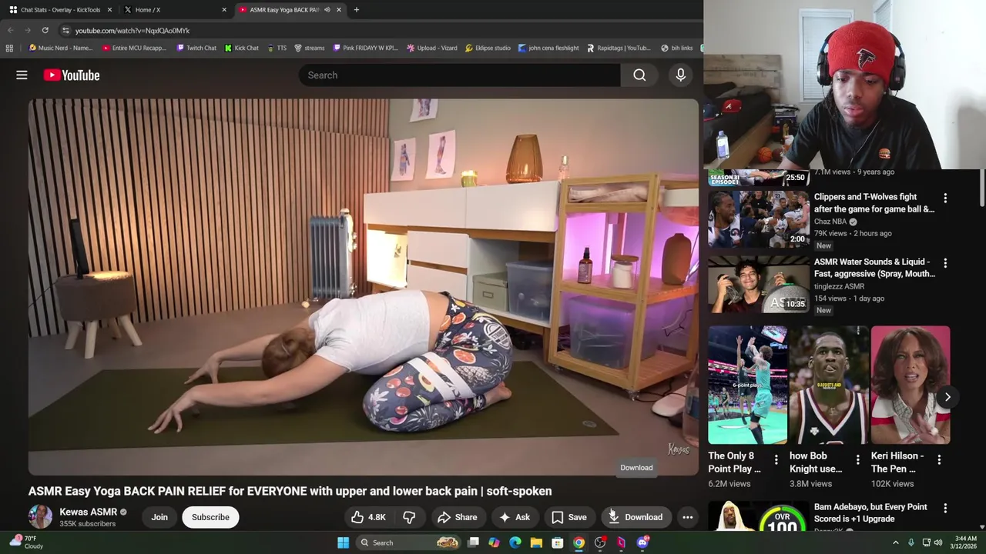
Task: Switch to Chat Stats Overlay KickTools tab
Action: click(x=60, y=9)
